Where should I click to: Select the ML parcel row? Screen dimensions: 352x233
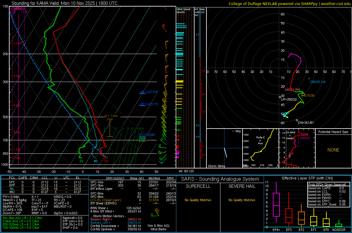[x=45, y=189]
